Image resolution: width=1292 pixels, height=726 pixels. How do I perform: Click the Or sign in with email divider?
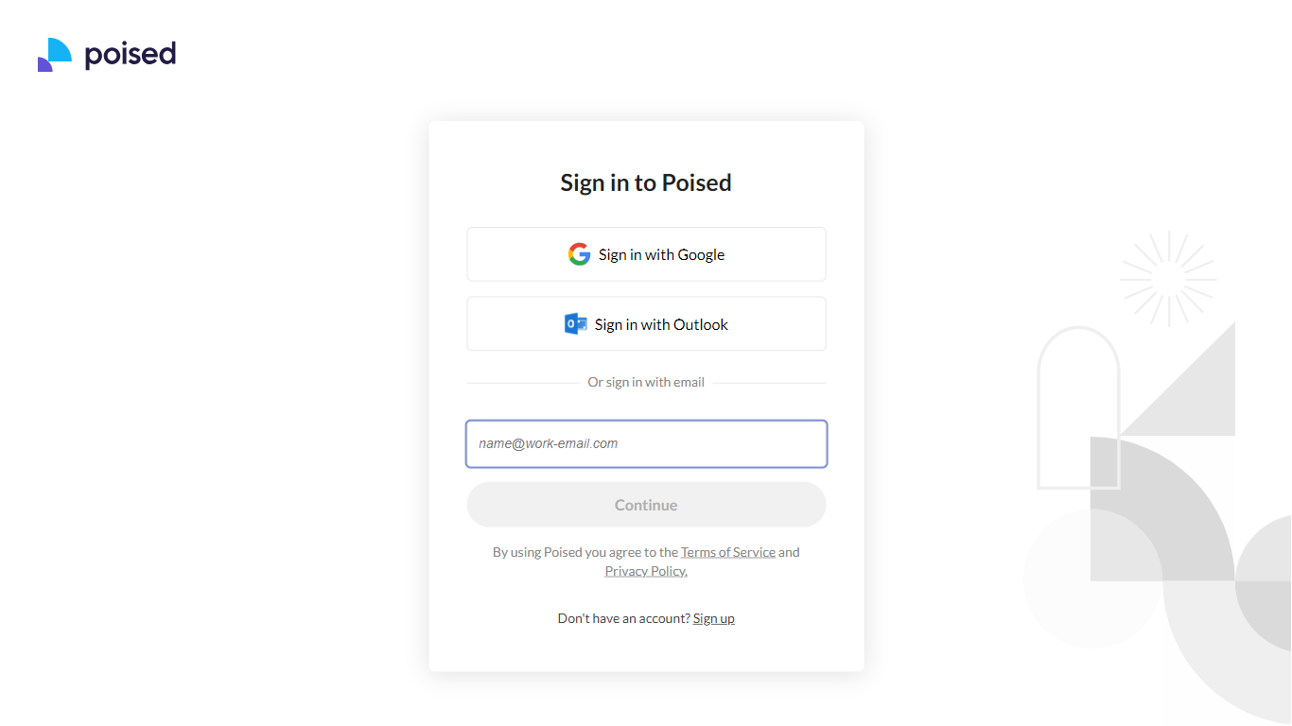(646, 382)
